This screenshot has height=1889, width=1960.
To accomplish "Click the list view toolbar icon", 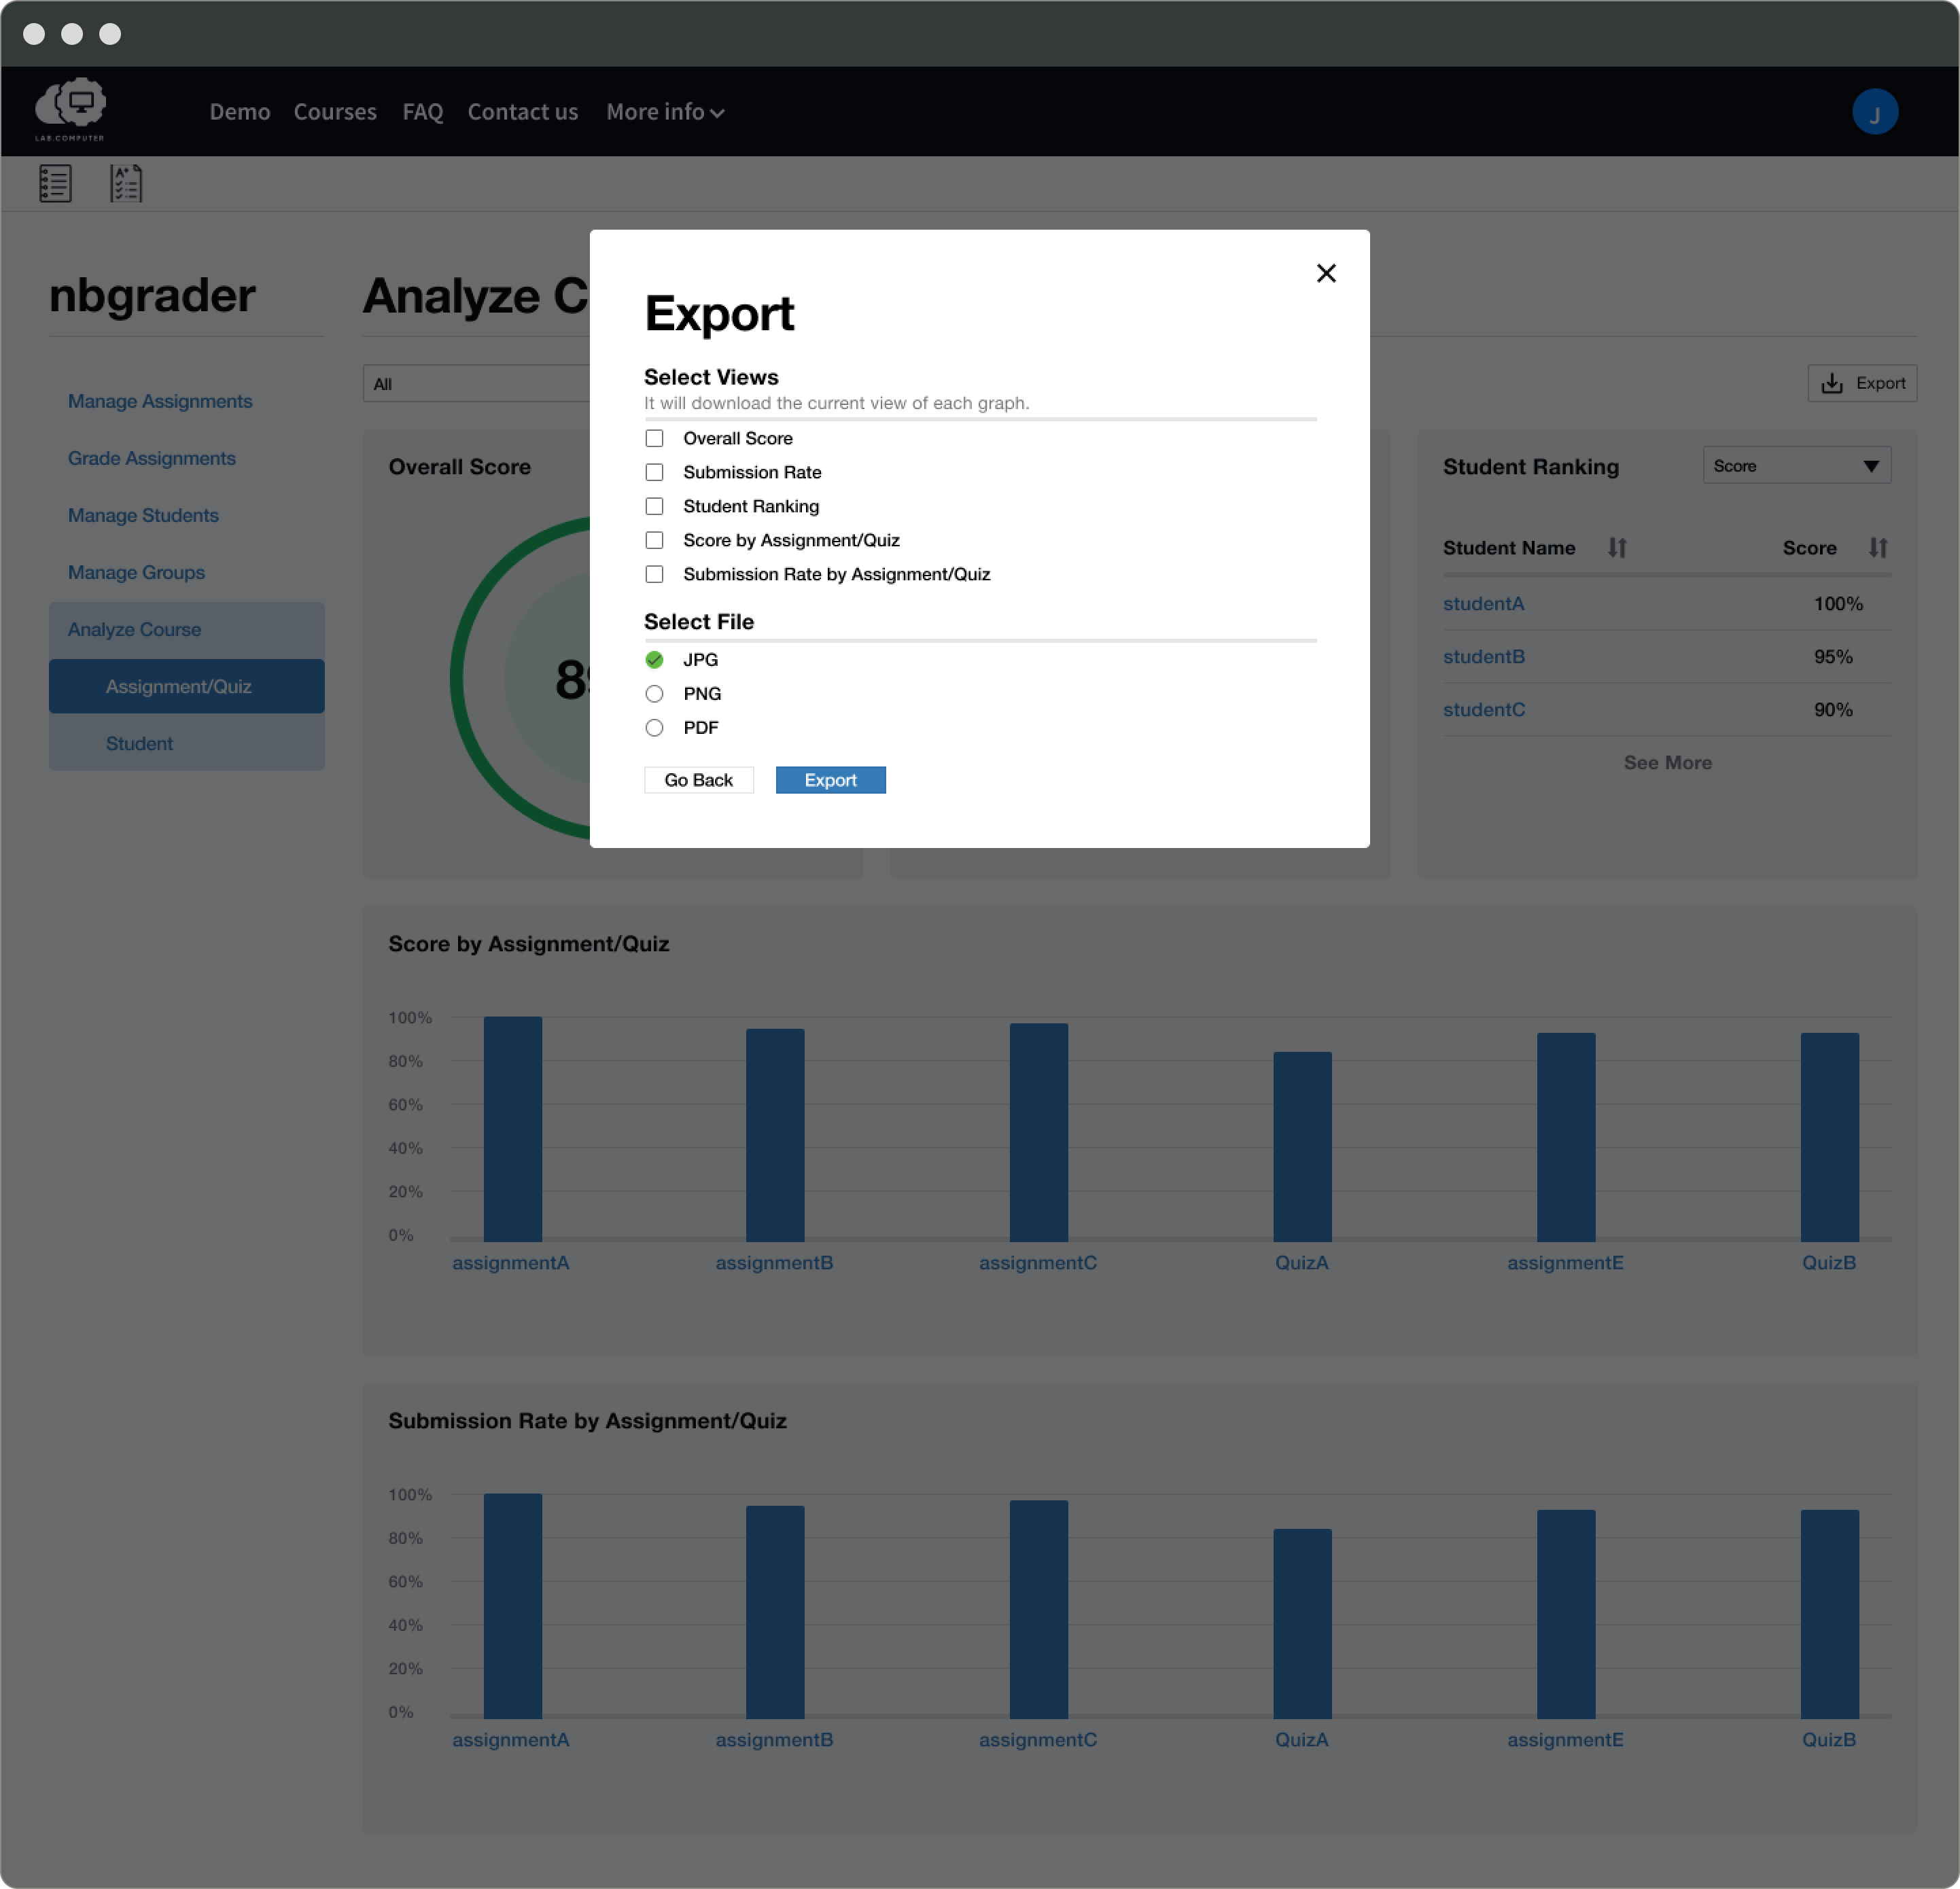I will pyautogui.click(x=55, y=184).
